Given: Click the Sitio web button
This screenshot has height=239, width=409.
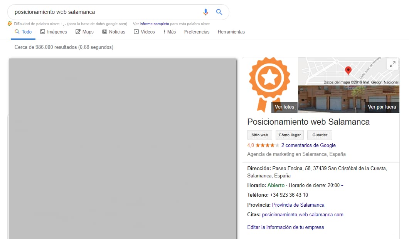Looking at the screenshot, I should point(259,135).
